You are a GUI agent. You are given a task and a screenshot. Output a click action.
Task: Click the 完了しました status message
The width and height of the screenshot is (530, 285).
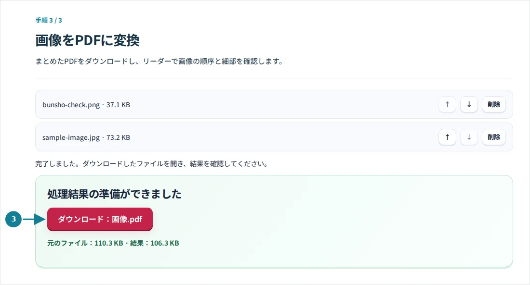(152, 164)
